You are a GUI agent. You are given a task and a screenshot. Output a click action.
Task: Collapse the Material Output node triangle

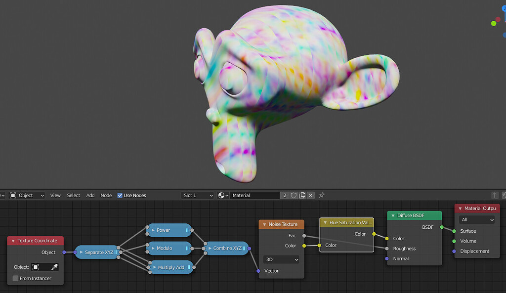(460, 209)
